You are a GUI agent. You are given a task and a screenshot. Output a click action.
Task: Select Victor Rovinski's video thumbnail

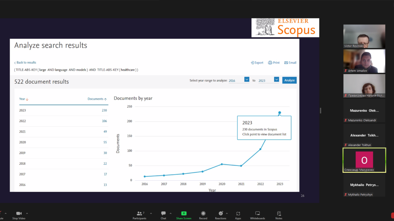click(x=364, y=36)
